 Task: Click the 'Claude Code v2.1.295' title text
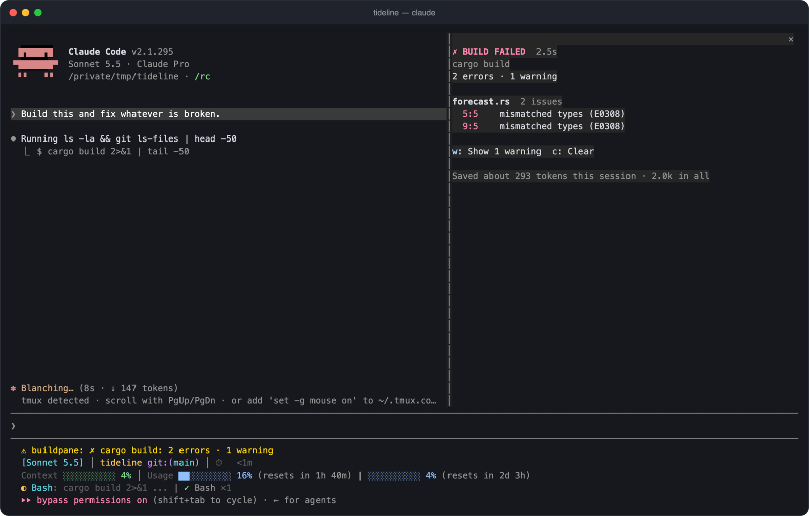point(121,52)
